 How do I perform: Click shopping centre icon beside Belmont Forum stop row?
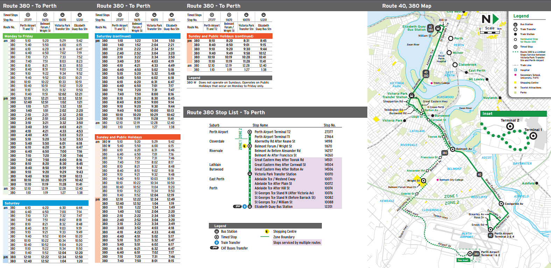(x=245, y=146)
